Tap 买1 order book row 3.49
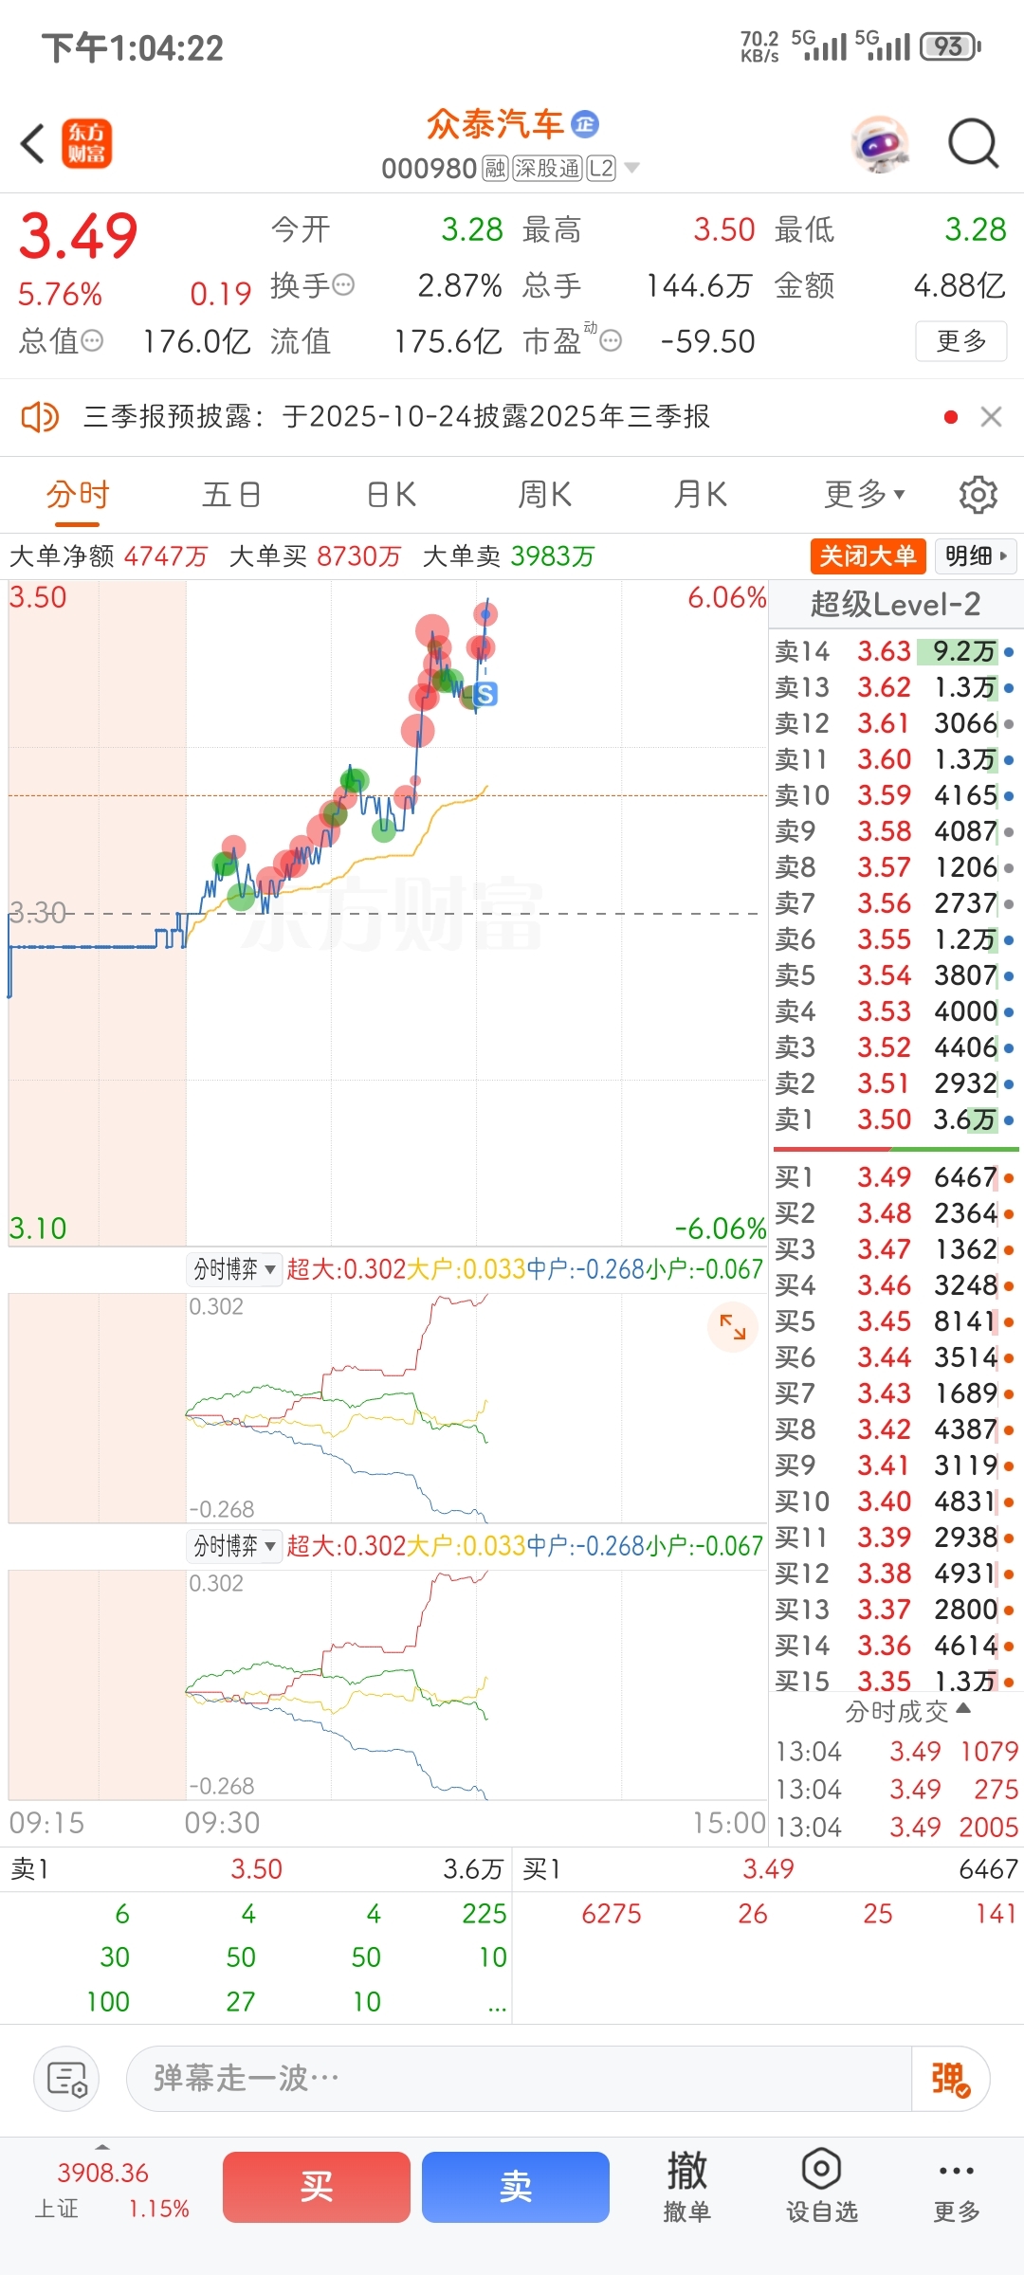1024x2275 pixels. (895, 1177)
